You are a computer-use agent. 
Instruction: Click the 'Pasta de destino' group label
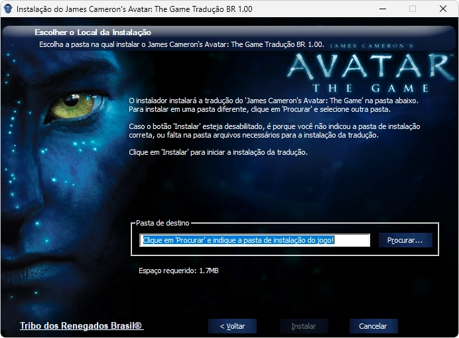coord(163,223)
